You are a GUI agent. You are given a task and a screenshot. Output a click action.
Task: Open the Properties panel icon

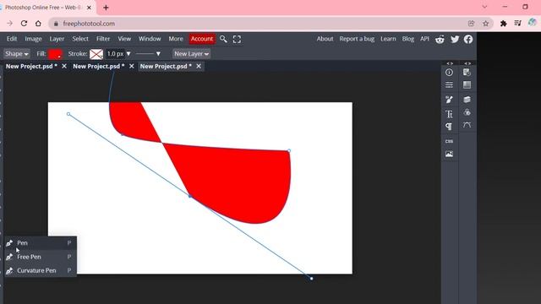pos(449,84)
